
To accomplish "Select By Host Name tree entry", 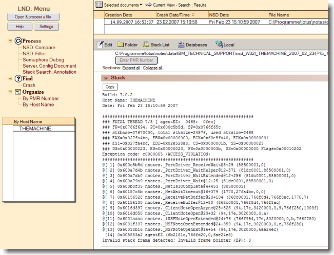I will [x=38, y=104].
